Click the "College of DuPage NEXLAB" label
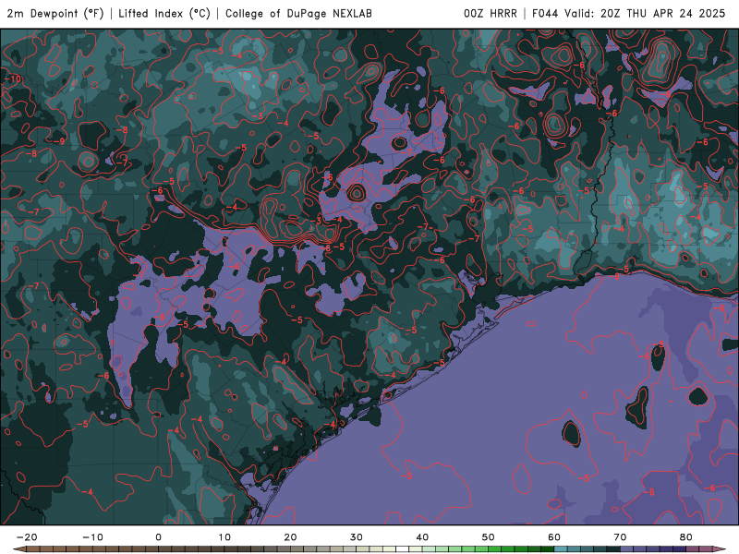Screen dimensions: 739x554 point(298,14)
